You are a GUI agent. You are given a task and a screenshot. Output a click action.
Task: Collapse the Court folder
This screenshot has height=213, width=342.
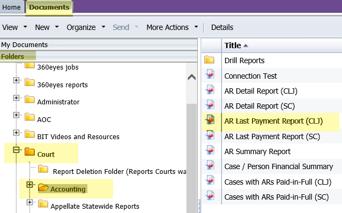point(16,150)
